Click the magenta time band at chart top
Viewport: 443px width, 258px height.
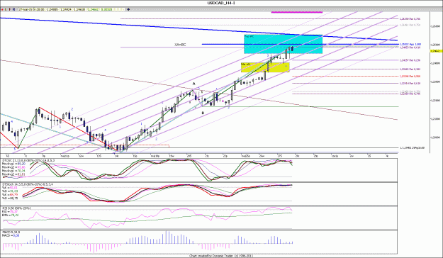(297, 12)
